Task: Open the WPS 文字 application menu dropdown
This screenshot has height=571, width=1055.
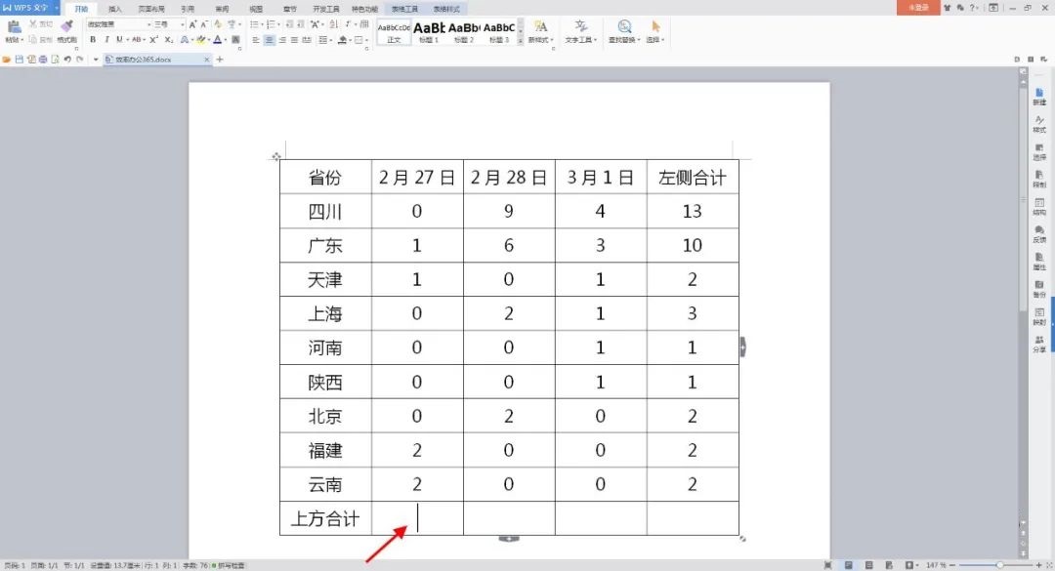Action: [57, 8]
